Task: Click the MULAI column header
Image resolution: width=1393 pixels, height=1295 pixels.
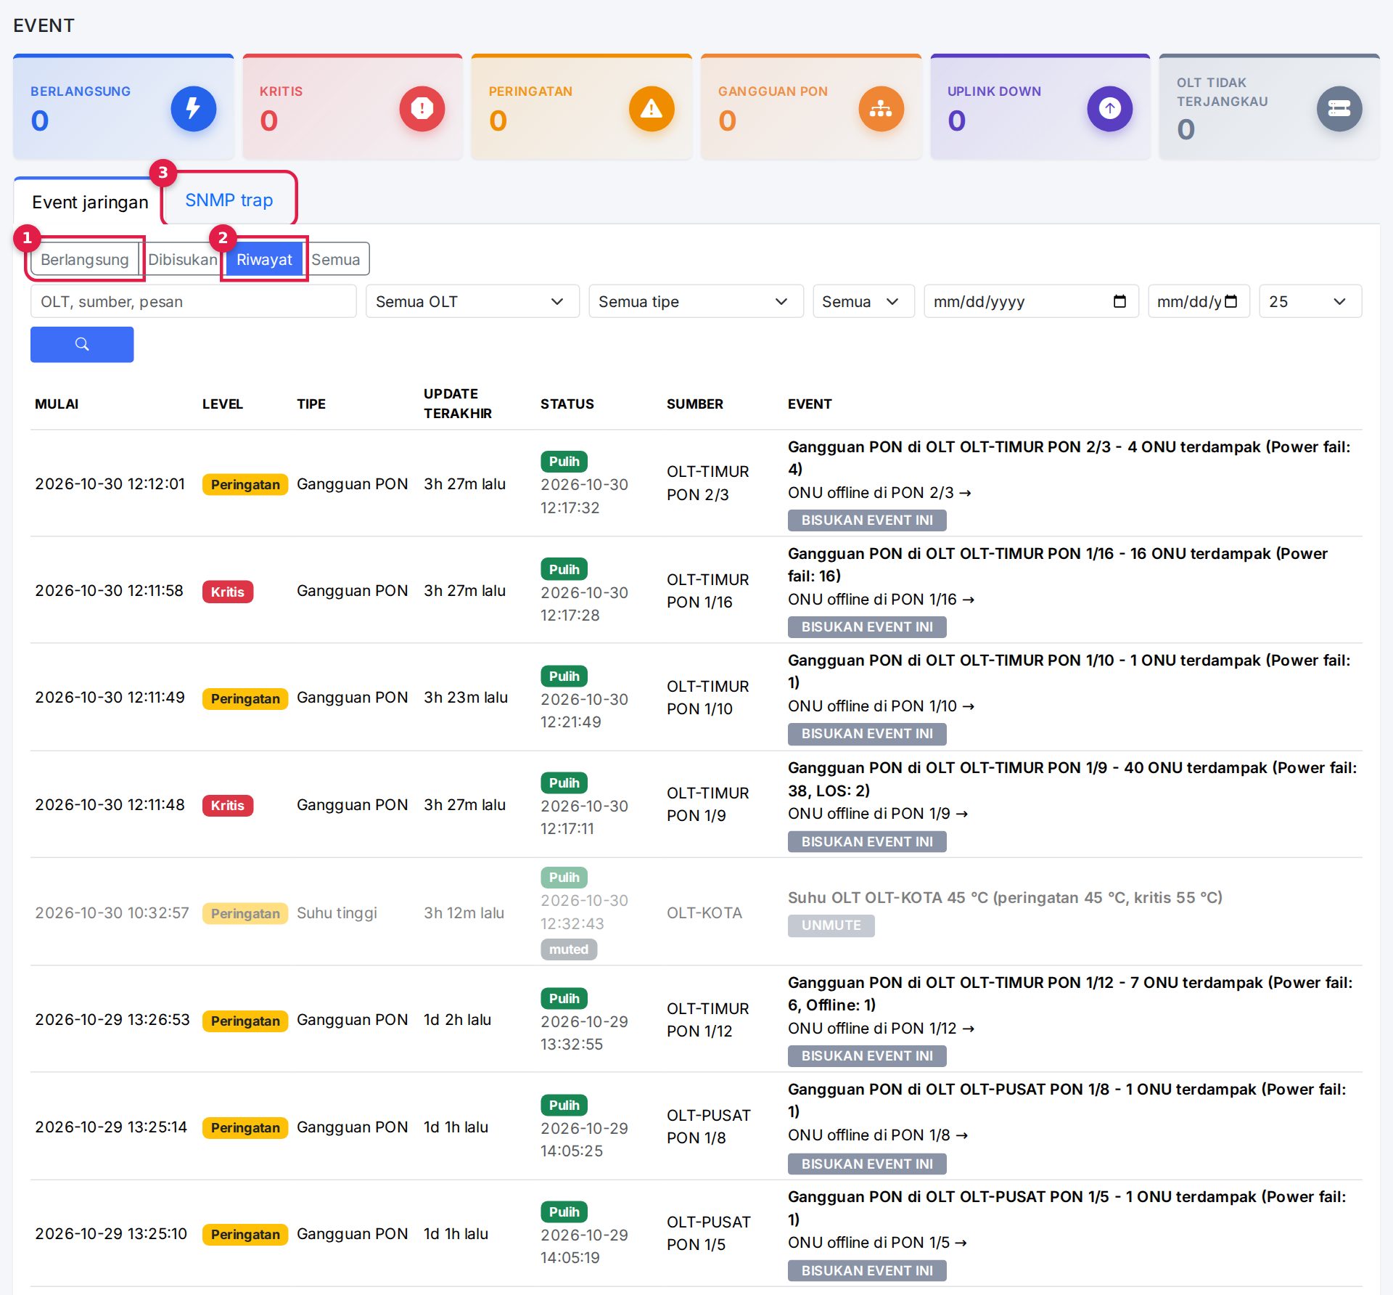Action: coord(57,404)
